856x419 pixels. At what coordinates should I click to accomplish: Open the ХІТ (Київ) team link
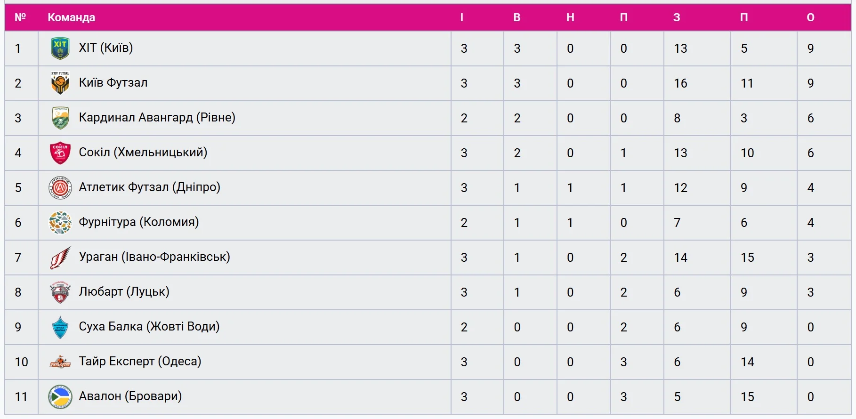pos(106,48)
